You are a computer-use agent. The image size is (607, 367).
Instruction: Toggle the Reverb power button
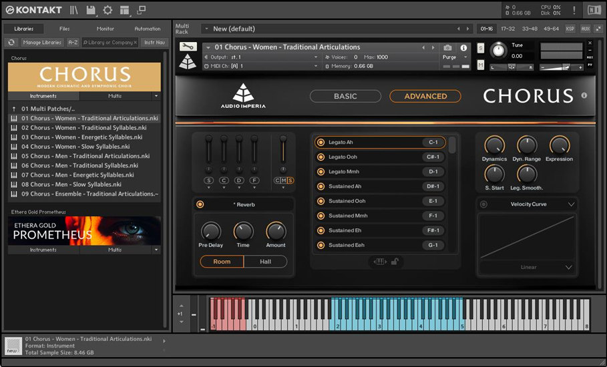coord(200,204)
